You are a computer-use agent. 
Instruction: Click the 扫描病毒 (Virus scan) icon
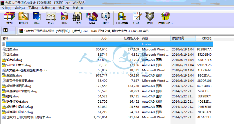coord(122,18)
